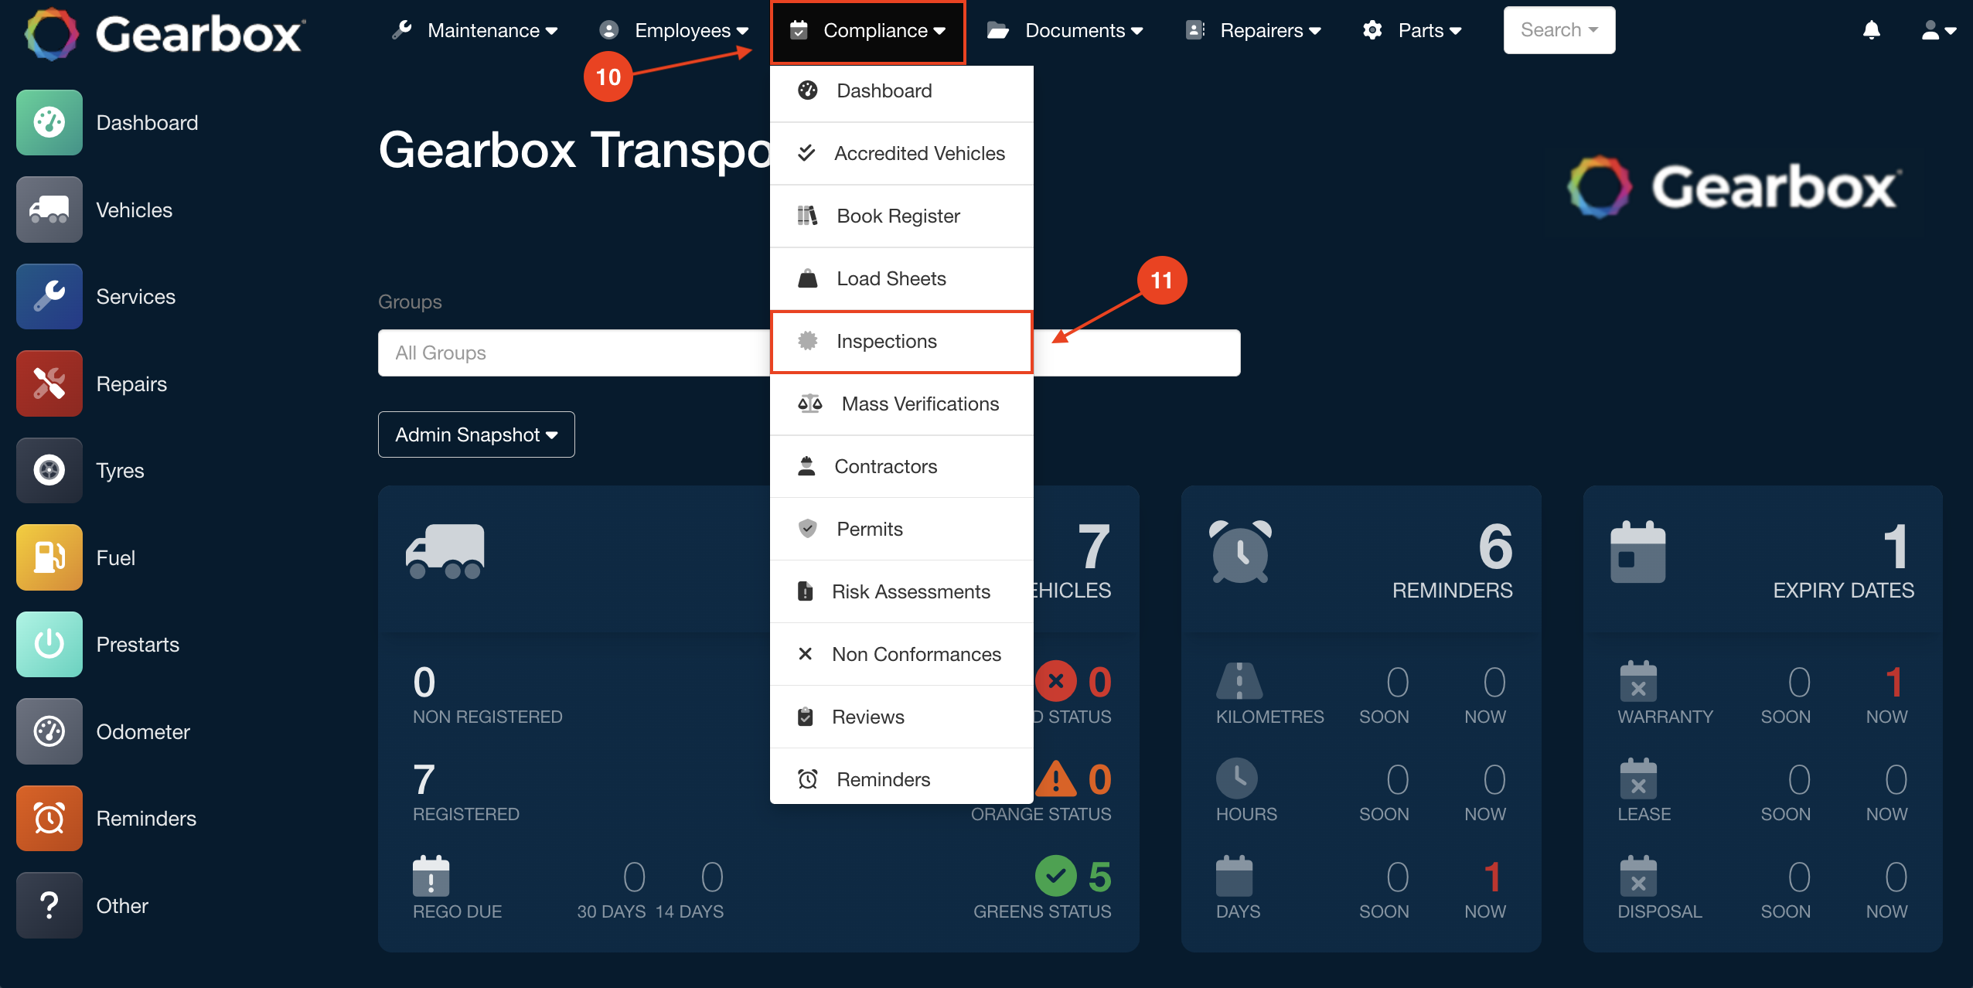1973x988 pixels.
Task: Click the Kilometres road icon
Action: pos(1239,681)
